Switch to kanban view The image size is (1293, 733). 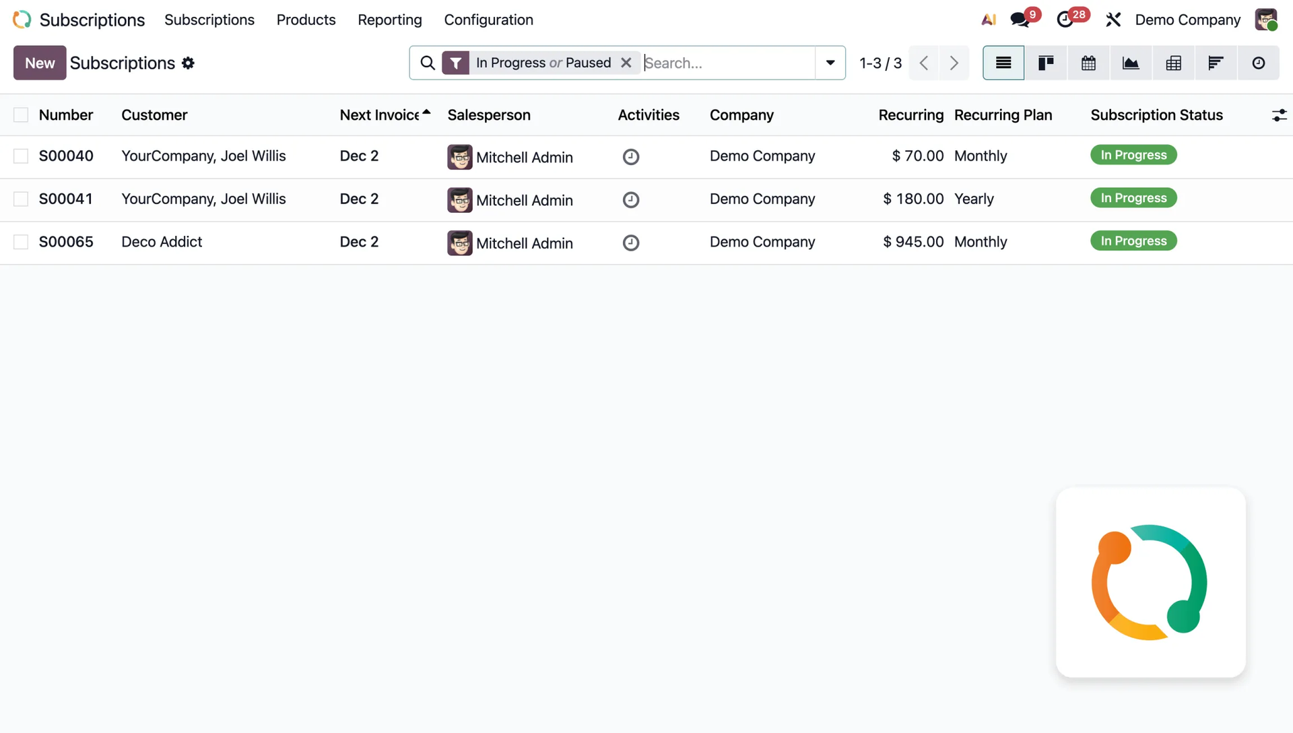(x=1046, y=63)
